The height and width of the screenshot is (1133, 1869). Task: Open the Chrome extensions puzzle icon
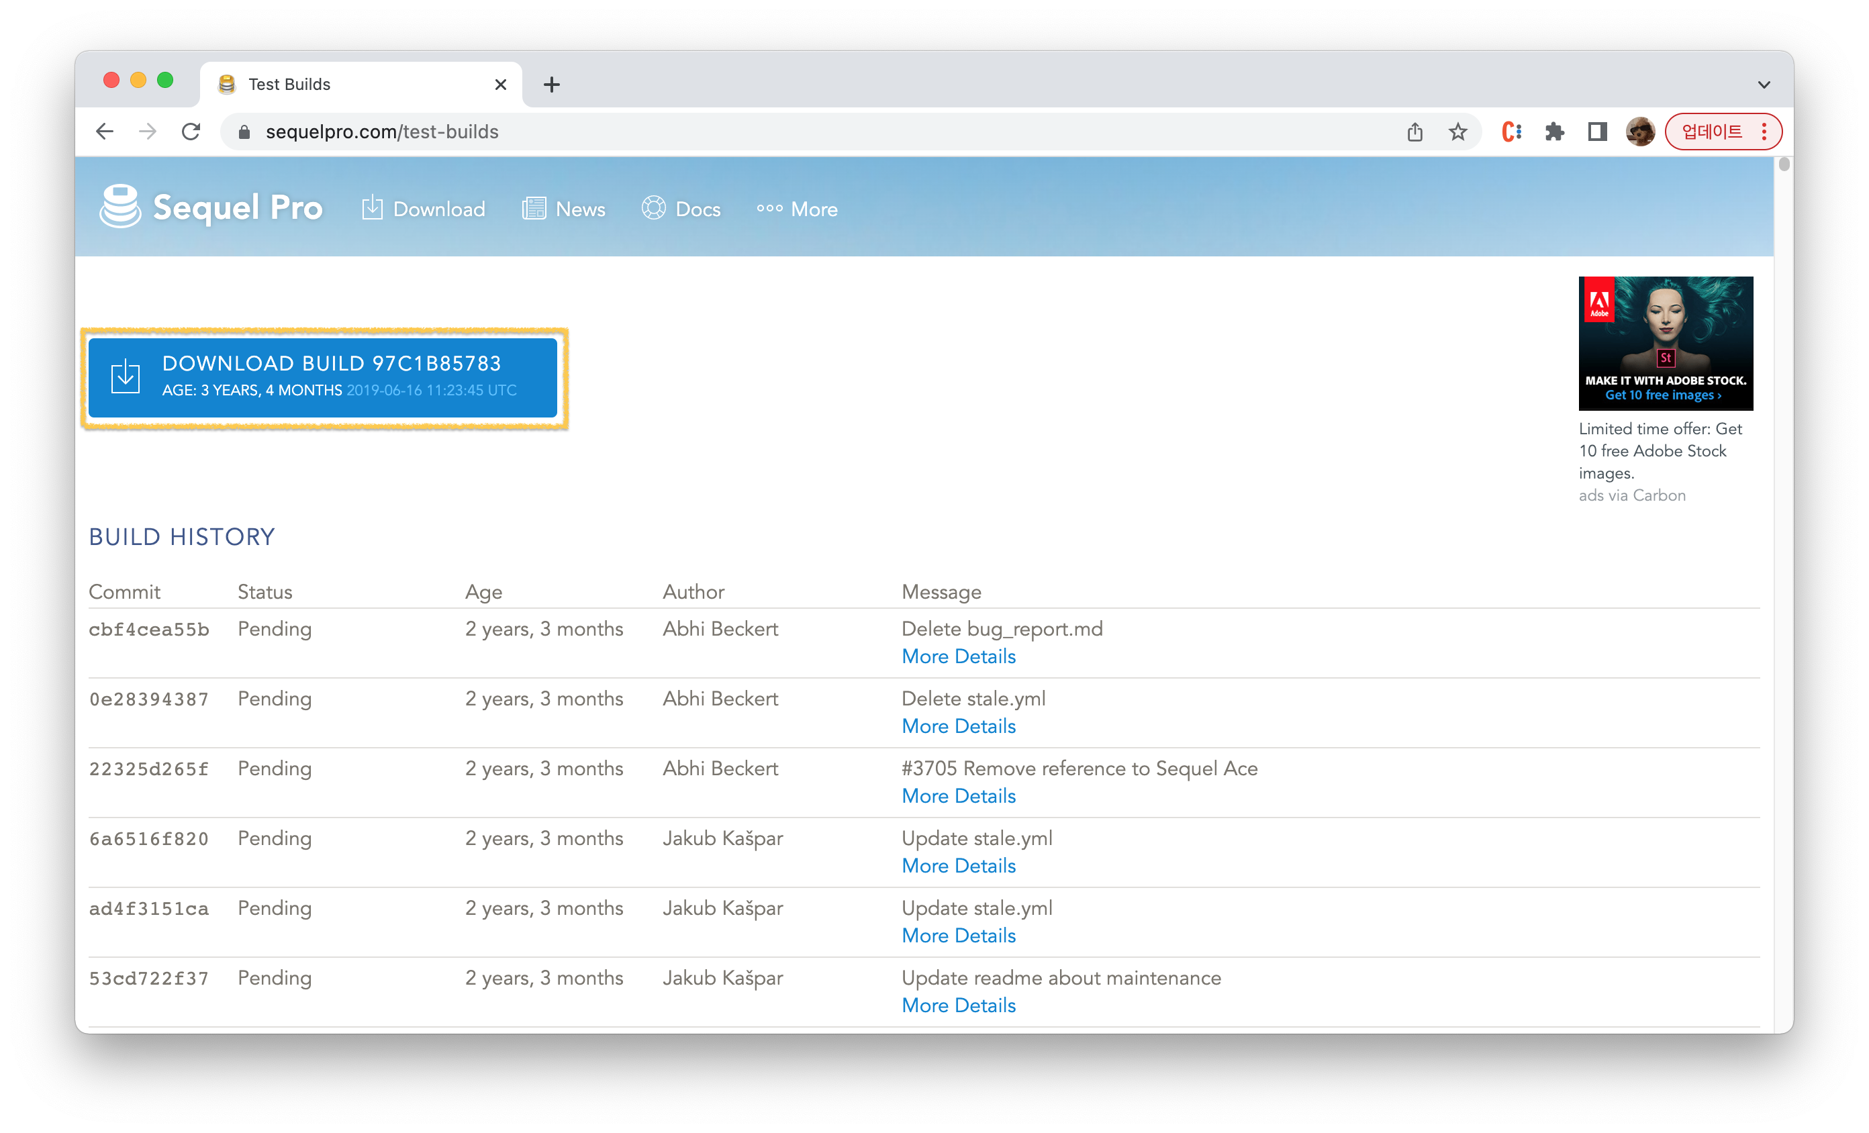pos(1554,132)
